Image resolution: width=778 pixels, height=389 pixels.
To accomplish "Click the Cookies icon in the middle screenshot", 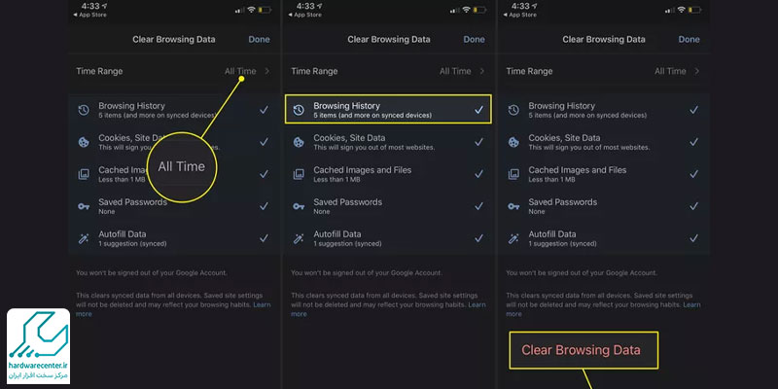I will [299, 141].
